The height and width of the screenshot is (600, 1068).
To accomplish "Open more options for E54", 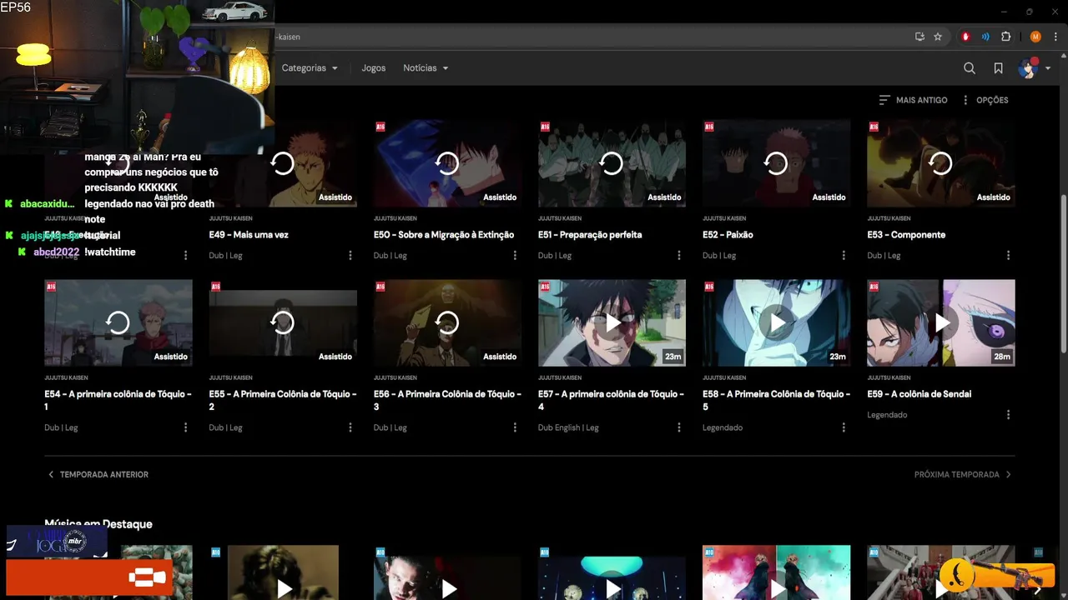I will (185, 427).
